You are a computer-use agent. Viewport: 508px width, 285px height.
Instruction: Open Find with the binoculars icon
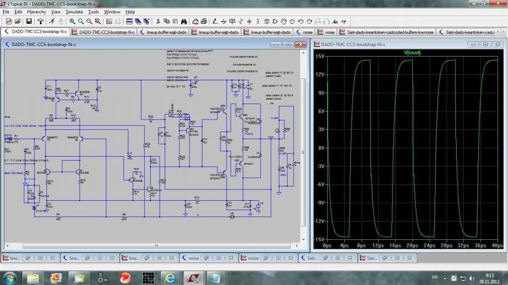point(184,21)
